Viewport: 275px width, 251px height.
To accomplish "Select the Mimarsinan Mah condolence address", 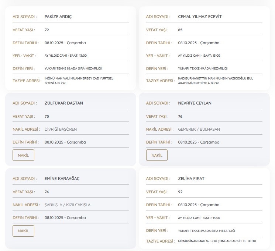I will coord(217,241).
